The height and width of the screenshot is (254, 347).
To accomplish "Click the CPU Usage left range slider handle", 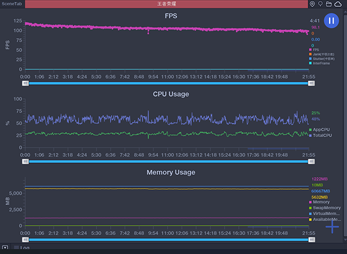I will click(x=25, y=161).
